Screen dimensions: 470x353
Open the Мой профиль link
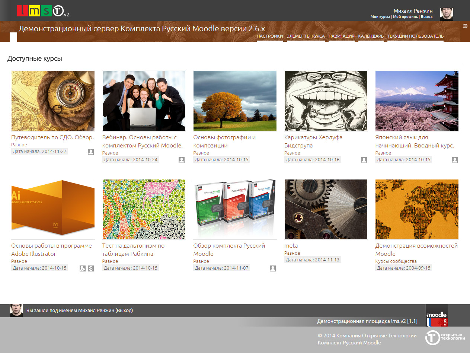[x=406, y=17]
